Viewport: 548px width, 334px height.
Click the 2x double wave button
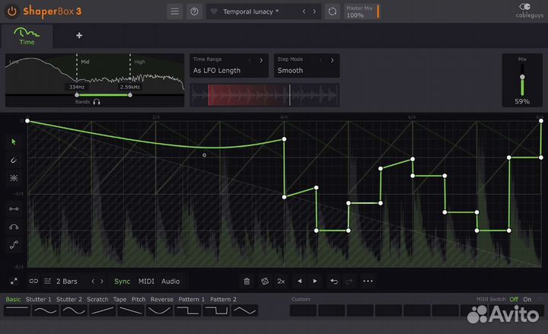(281, 282)
